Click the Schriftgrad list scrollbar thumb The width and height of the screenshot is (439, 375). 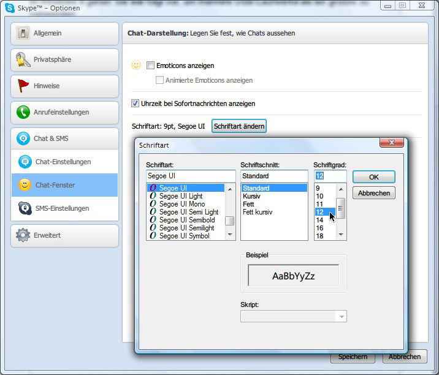[341, 208]
